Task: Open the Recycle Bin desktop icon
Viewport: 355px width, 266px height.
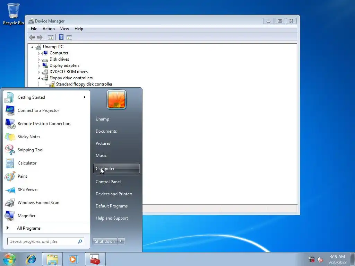Action: (x=14, y=14)
